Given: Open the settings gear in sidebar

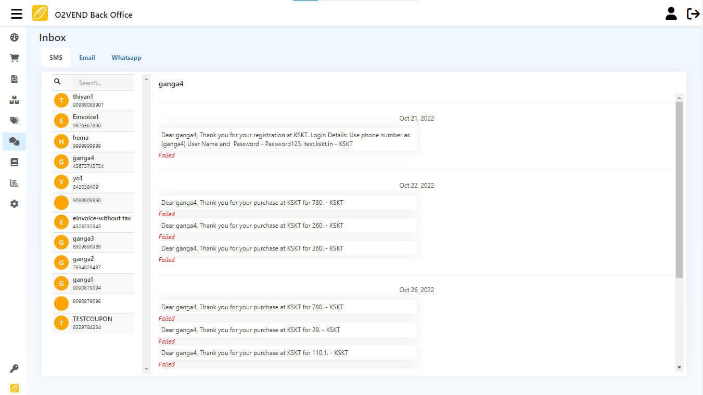Looking at the screenshot, I should pyautogui.click(x=15, y=204).
